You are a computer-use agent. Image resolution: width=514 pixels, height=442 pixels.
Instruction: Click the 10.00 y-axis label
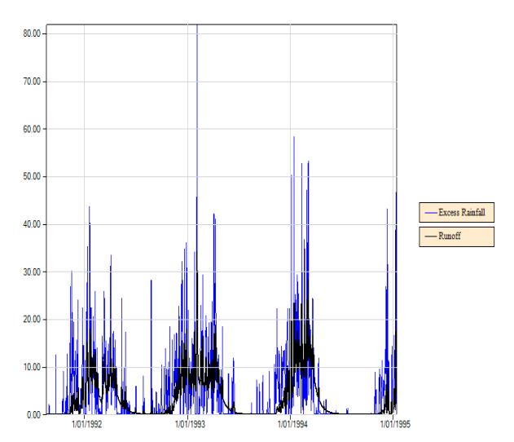(32, 367)
